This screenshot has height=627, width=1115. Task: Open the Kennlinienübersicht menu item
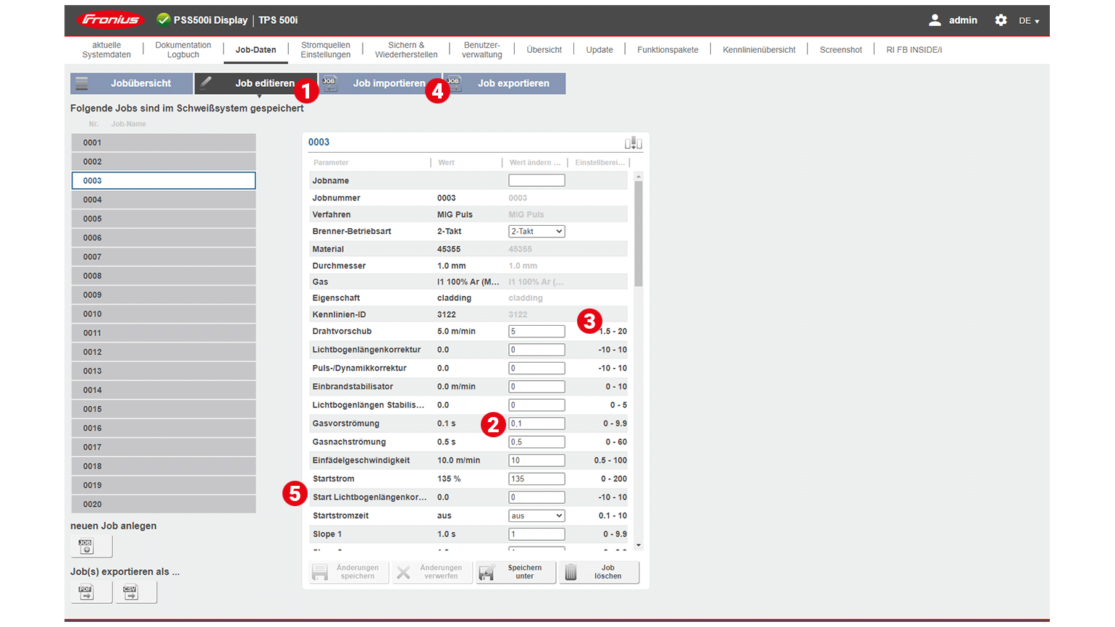coord(759,50)
